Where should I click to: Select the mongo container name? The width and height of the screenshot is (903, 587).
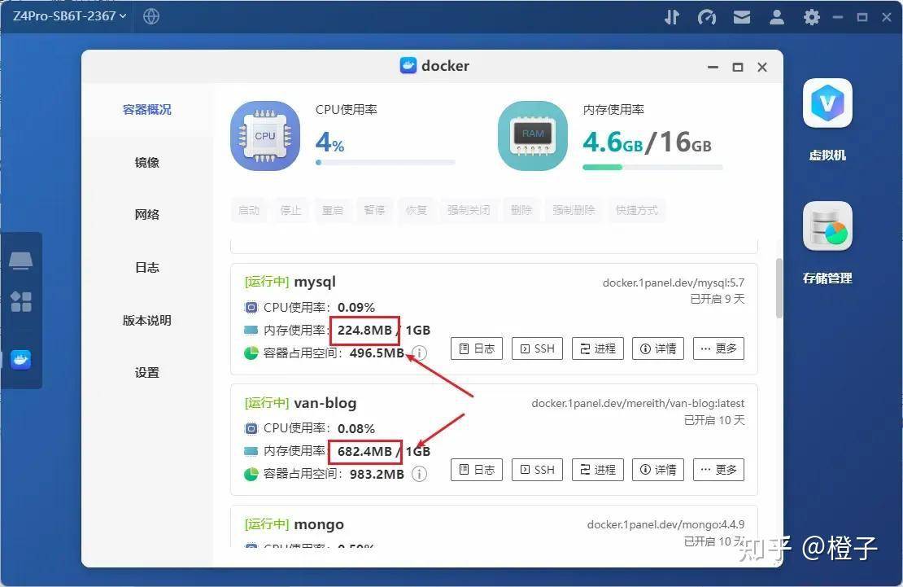[x=318, y=524]
